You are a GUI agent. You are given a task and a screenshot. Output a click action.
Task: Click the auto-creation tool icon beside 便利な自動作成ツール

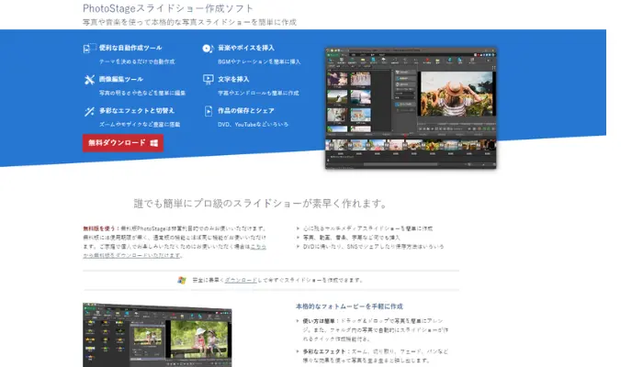pos(89,48)
